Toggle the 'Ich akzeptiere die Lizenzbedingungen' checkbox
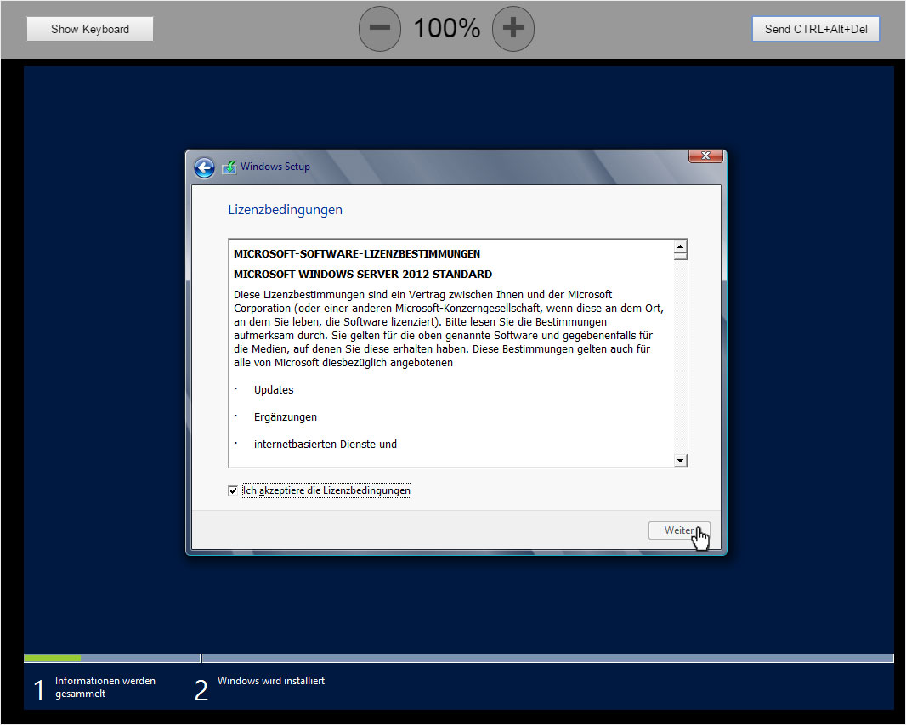This screenshot has width=906, height=725. 233,490
